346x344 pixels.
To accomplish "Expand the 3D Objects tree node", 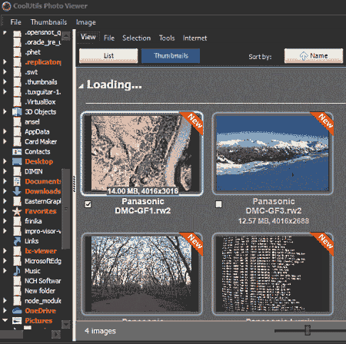I will pyautogui.click(x=5, y=111).
